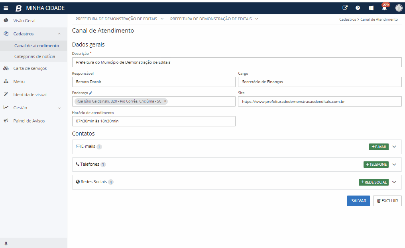Expand the Gestão sidebar menu
This screenshot has height=248, width=405.
click(x=59, y=108)
